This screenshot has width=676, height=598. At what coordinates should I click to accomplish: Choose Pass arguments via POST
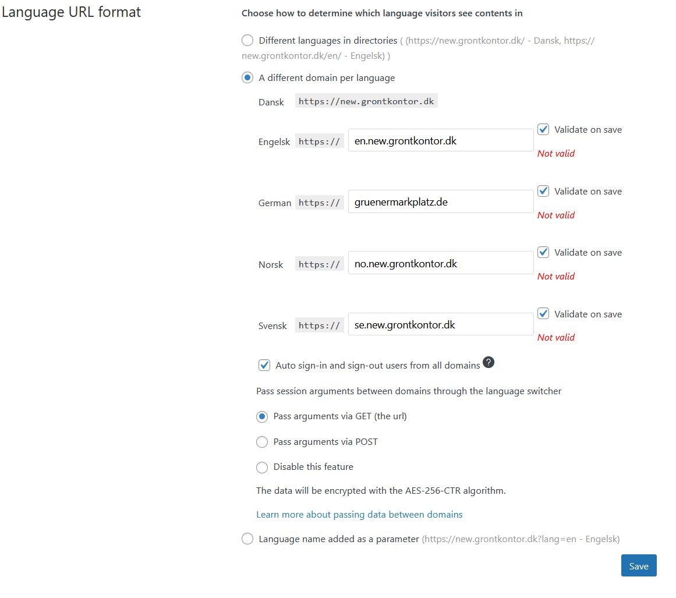coord(262,442)
